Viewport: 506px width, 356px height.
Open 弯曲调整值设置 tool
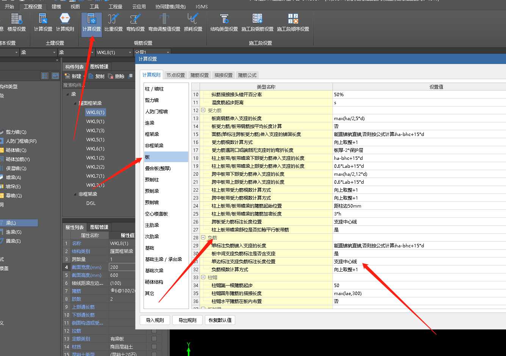tap(164, 23)
